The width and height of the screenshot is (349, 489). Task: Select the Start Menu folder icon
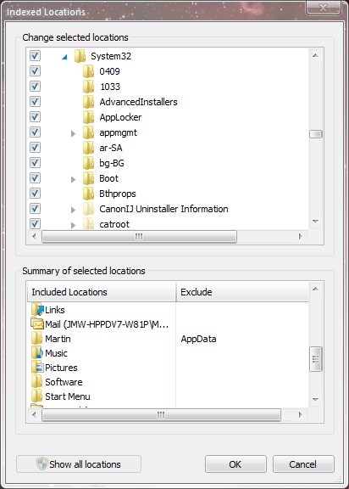pos(37,396)
